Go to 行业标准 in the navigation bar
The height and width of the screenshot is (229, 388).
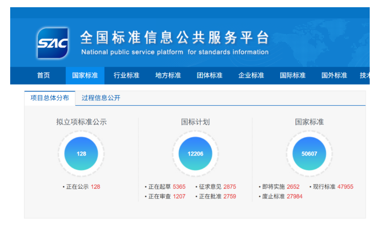127,76
